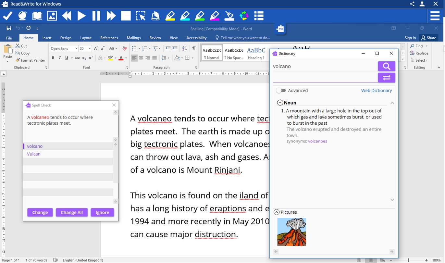Open the Read&Write dictionary book icon
445x263 pixels.
click(x=37, y=16)
